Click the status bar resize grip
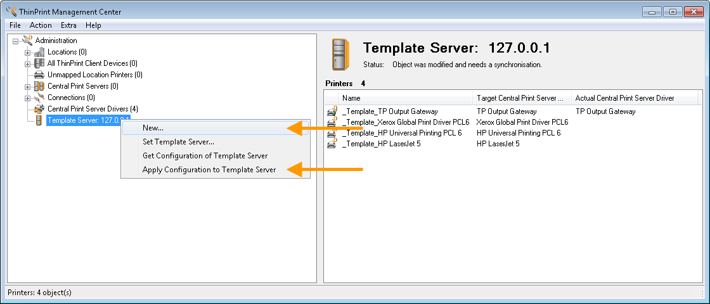Viewport: 710px width, 304px height. tap(701, 294)
